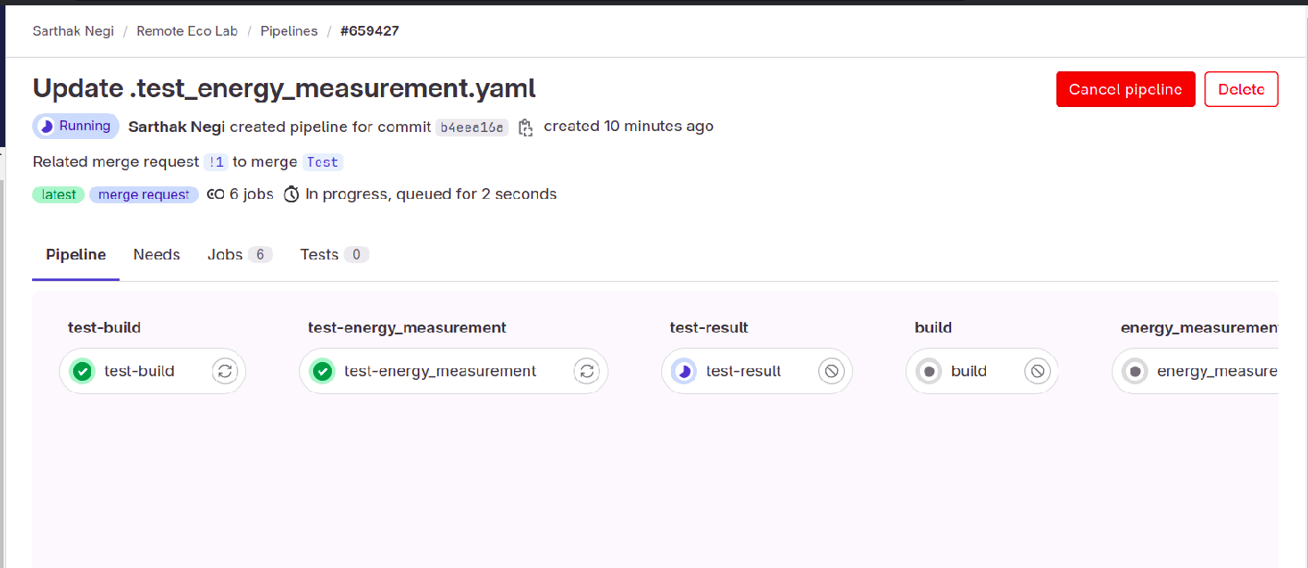
Task: Go to Remote Eco Lab breadcrumb
Action: pyautogui.click(x=187, y=31)
